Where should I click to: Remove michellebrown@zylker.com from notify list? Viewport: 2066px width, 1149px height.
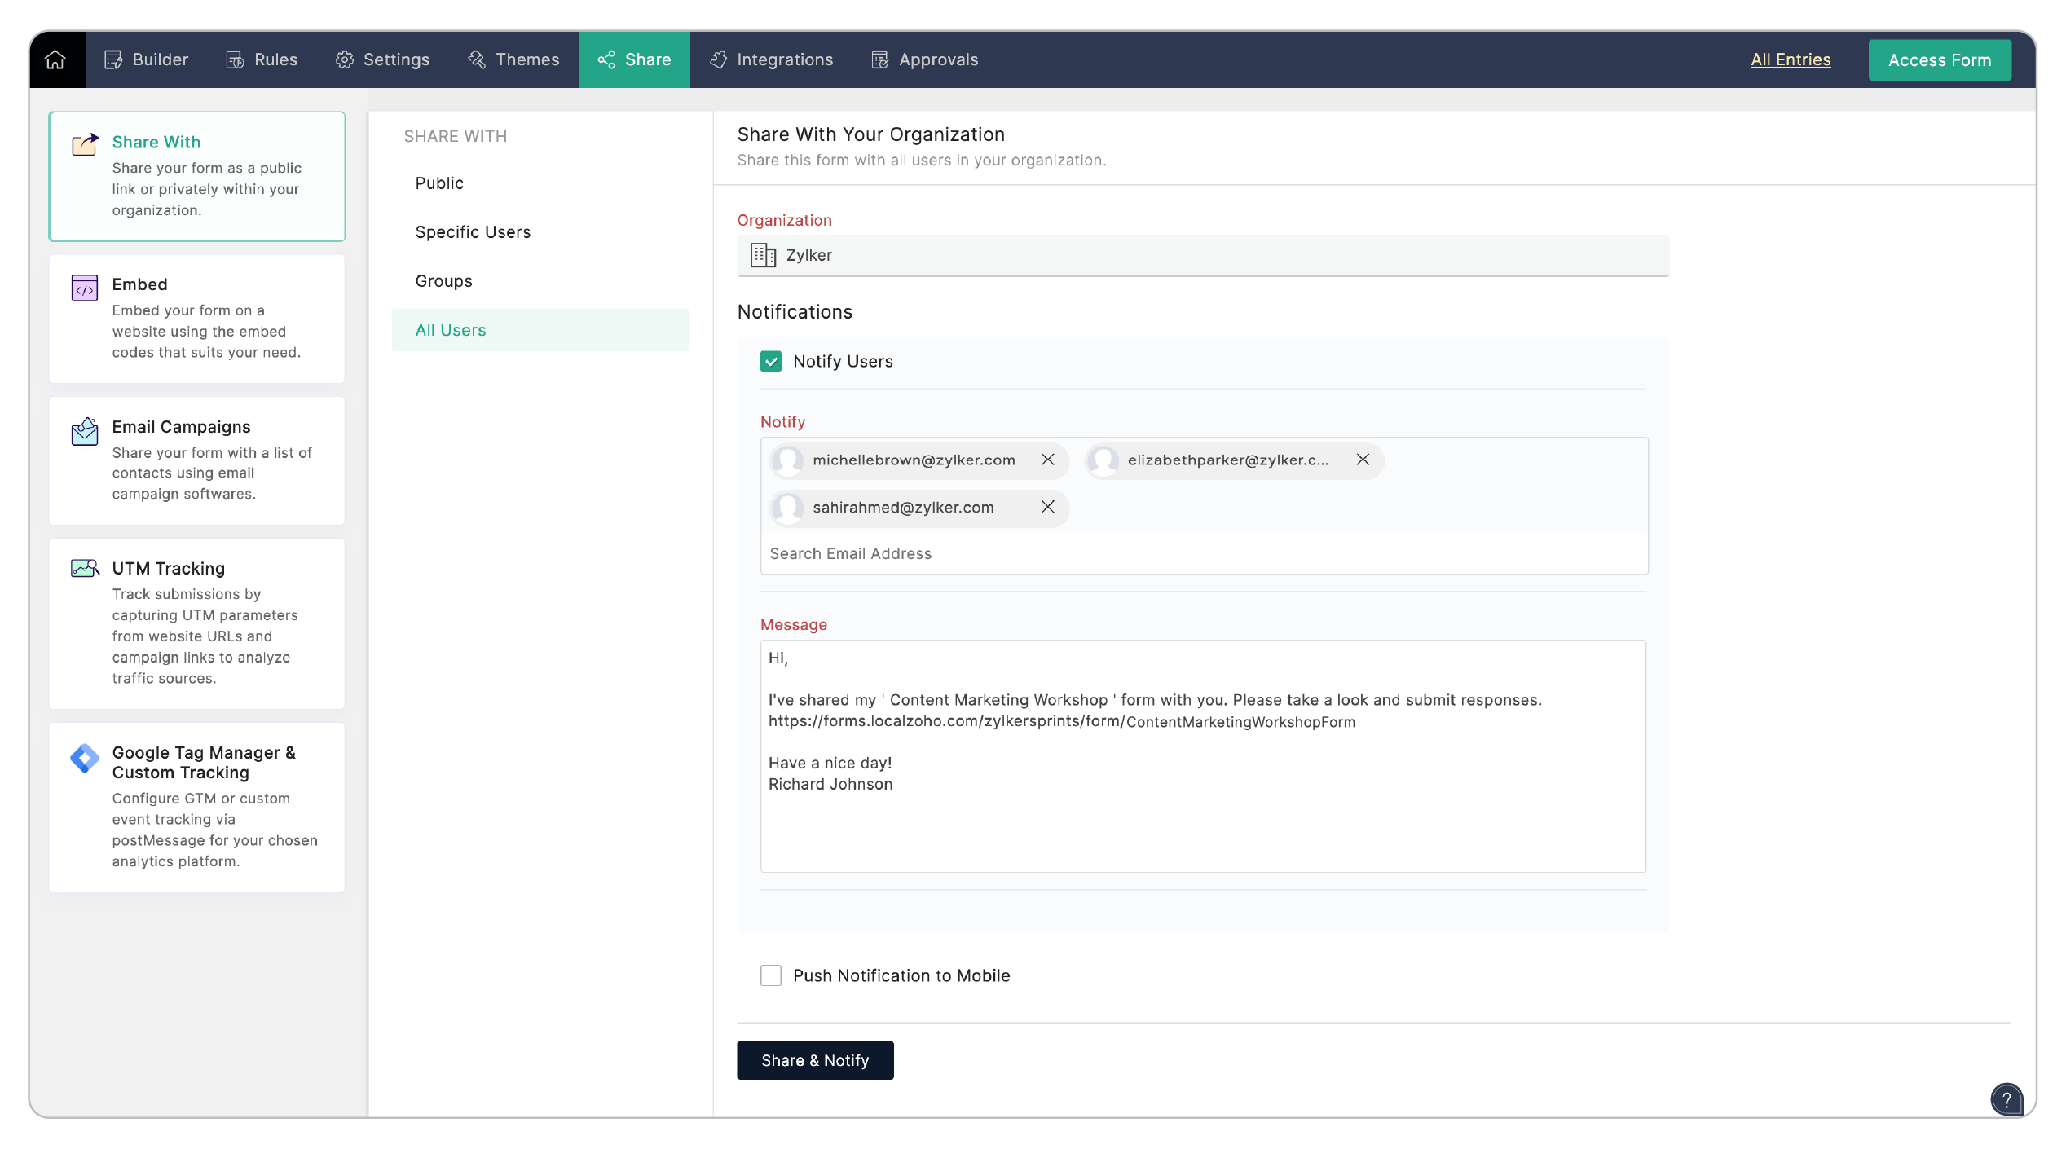[x=1048, y=460]
